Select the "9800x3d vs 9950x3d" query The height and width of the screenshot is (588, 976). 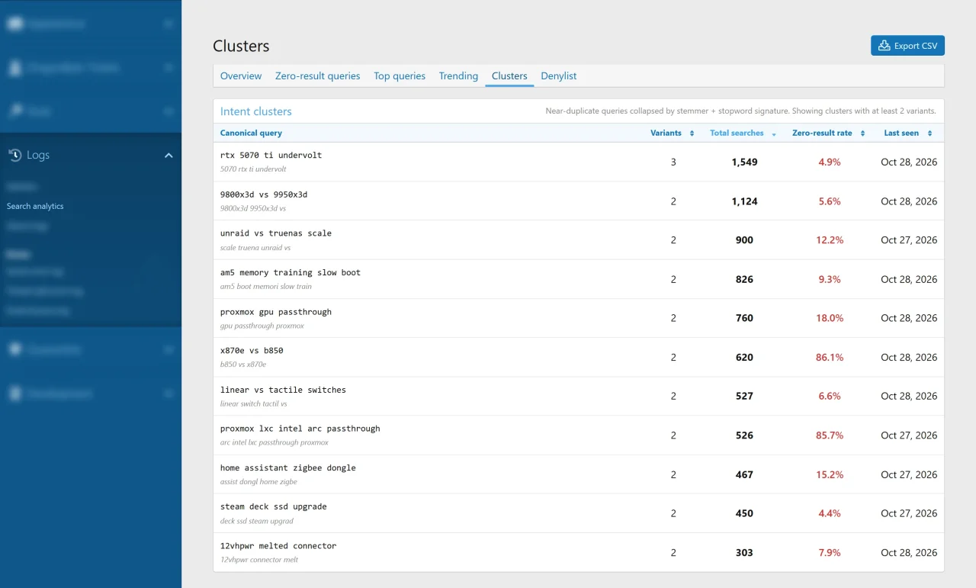coord(264,194)
